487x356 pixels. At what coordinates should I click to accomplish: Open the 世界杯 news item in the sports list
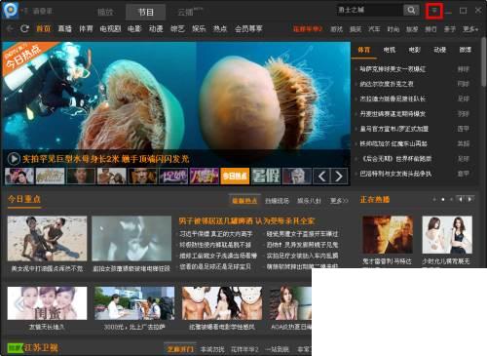pos(396,159)
